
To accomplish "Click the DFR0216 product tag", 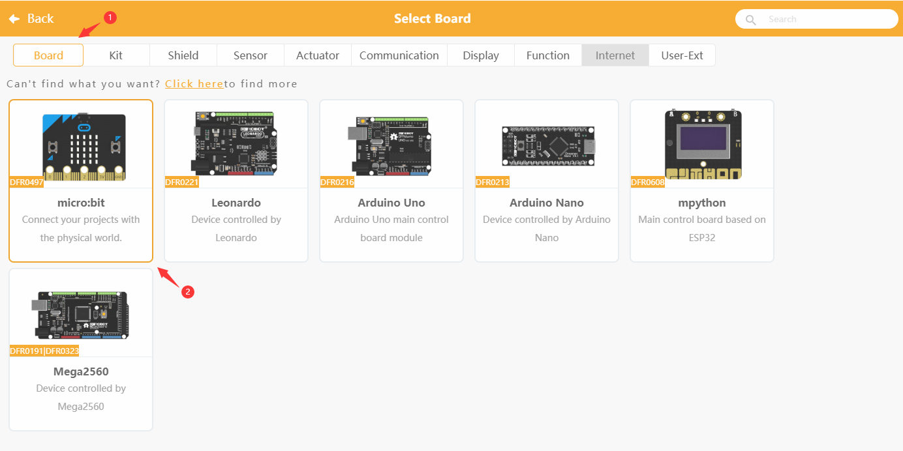I will 337,182.
